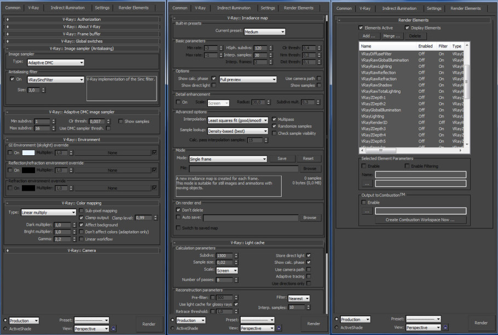The height and width of the screenshot is (335, 498).
Task: Select ActiveShade radio button in the left panel
Action: [x=5, y=328]
